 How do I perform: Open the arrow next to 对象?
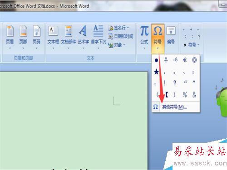click(124, 45)
